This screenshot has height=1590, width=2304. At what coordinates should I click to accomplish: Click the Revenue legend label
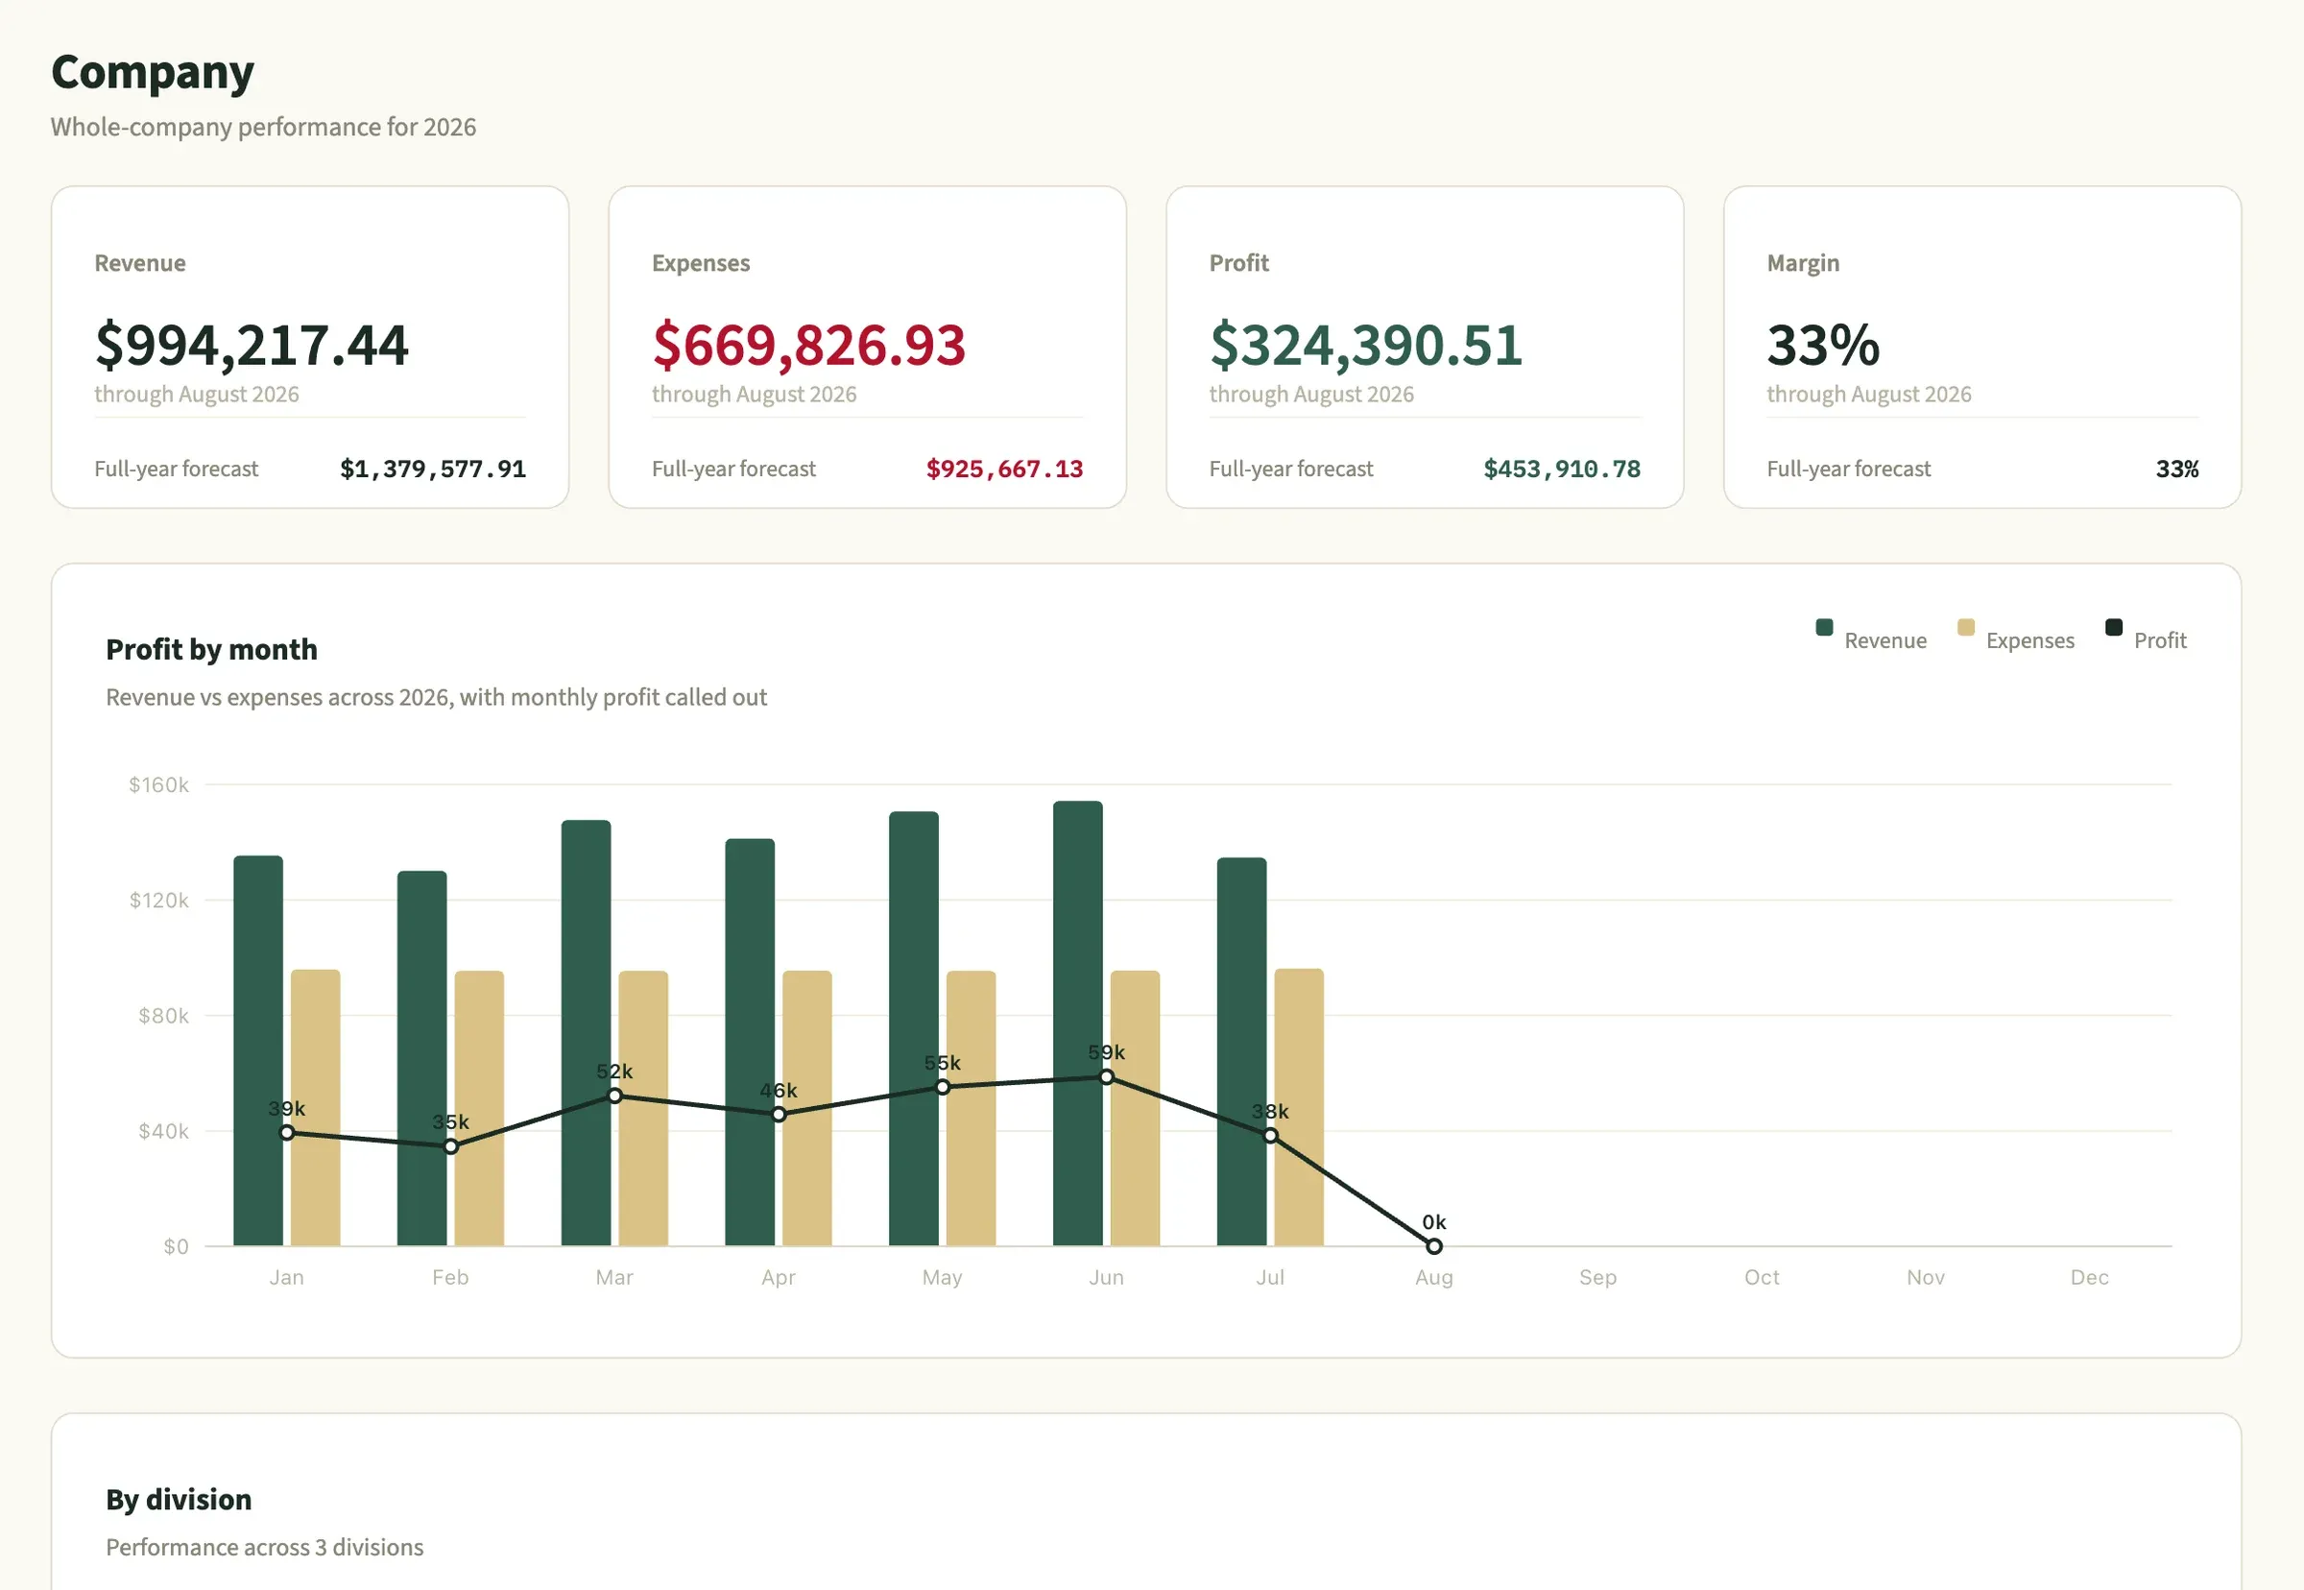(1884, 640)
